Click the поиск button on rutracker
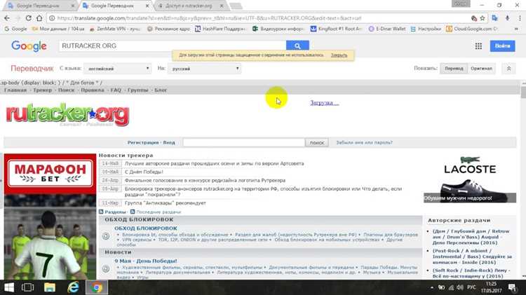This screenshot has height=295, width=526. tap(317, 142)
